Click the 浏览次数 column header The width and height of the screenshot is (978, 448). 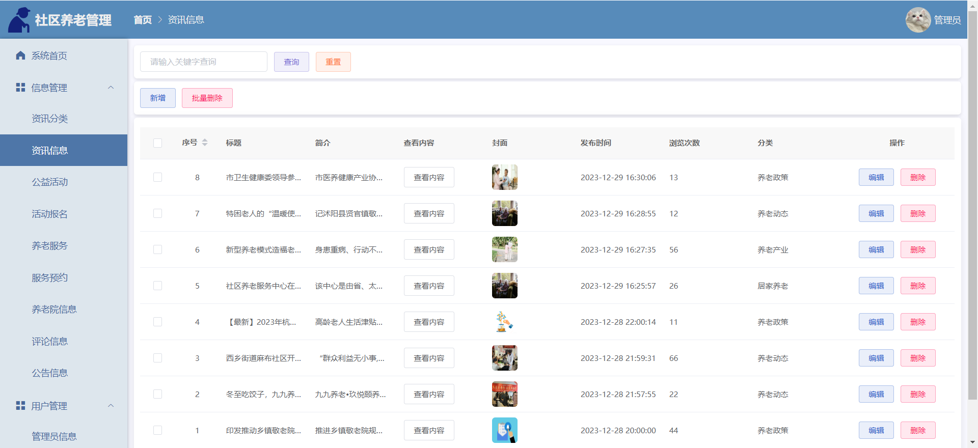pos(685,143)
